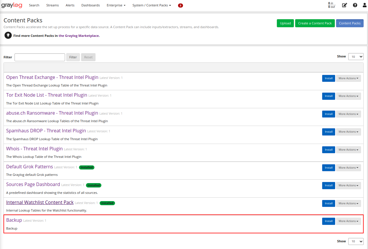
Task: Install the Backup content pack
Action: pyautogui.click(x=328, y=221)
